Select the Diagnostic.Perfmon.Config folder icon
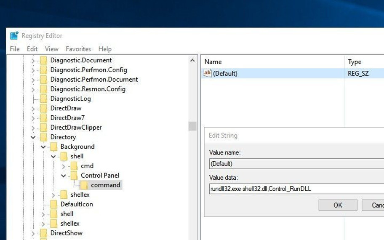 pyautogui.click(x=44, y=70)
